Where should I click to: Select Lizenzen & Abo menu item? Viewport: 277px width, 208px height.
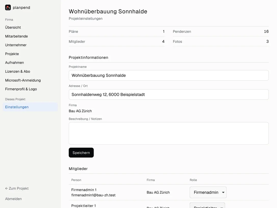17,71
